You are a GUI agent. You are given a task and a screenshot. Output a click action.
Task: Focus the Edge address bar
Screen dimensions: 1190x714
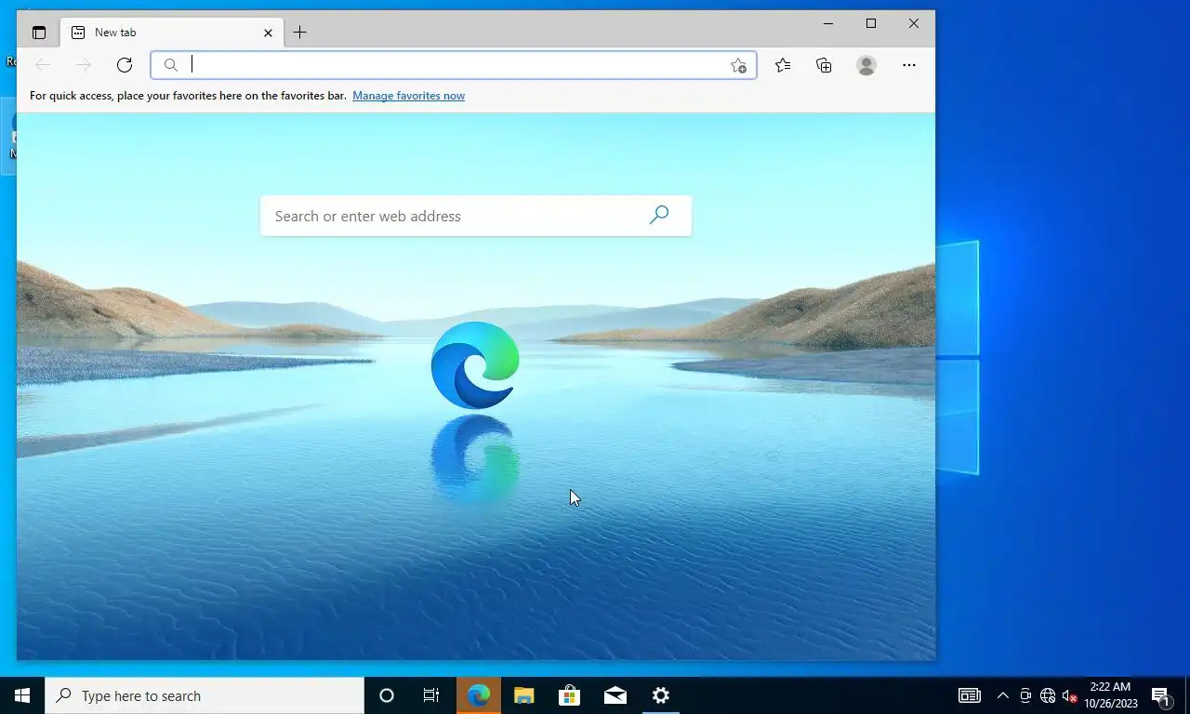454,65
